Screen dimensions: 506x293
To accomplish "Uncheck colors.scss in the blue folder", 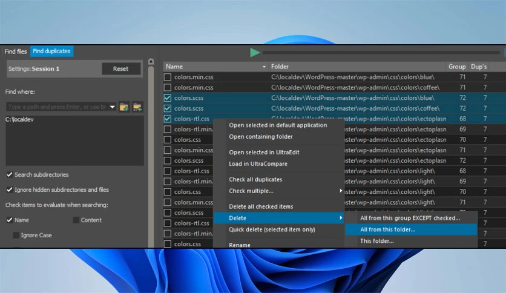I will 168,98.
